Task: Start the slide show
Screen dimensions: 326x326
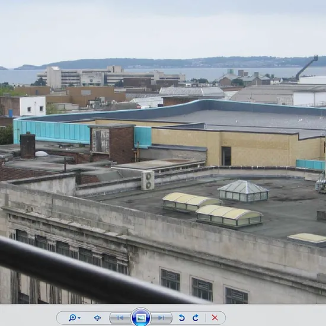Action: pos(141,318)
